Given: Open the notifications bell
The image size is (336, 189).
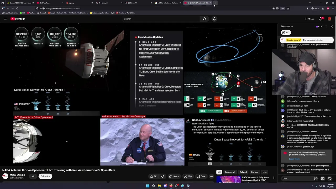Looking at the screenshot, I should point(321,19).
